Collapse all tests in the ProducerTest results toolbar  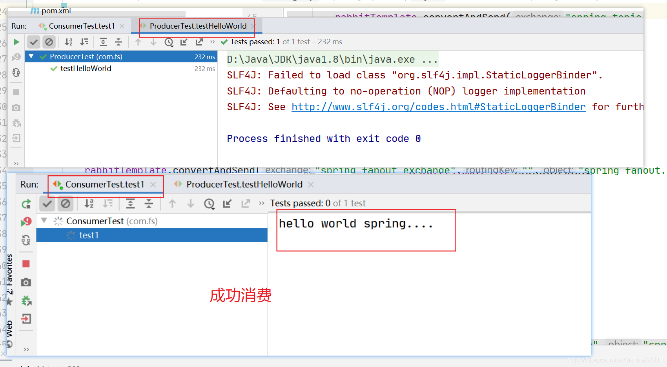[118, 42]
